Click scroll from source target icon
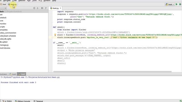This screenshot has width=182, height=102. point(34,8)
